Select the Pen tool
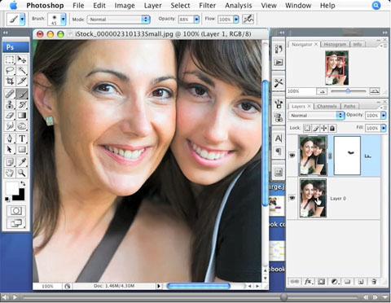 [x=10, y=138]
